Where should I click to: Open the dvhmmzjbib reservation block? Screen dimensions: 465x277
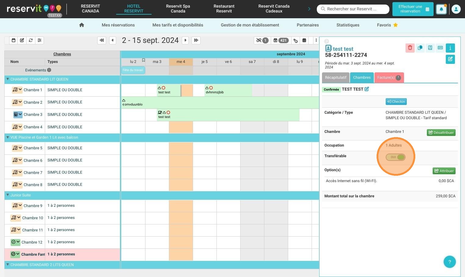coord(228,90)
